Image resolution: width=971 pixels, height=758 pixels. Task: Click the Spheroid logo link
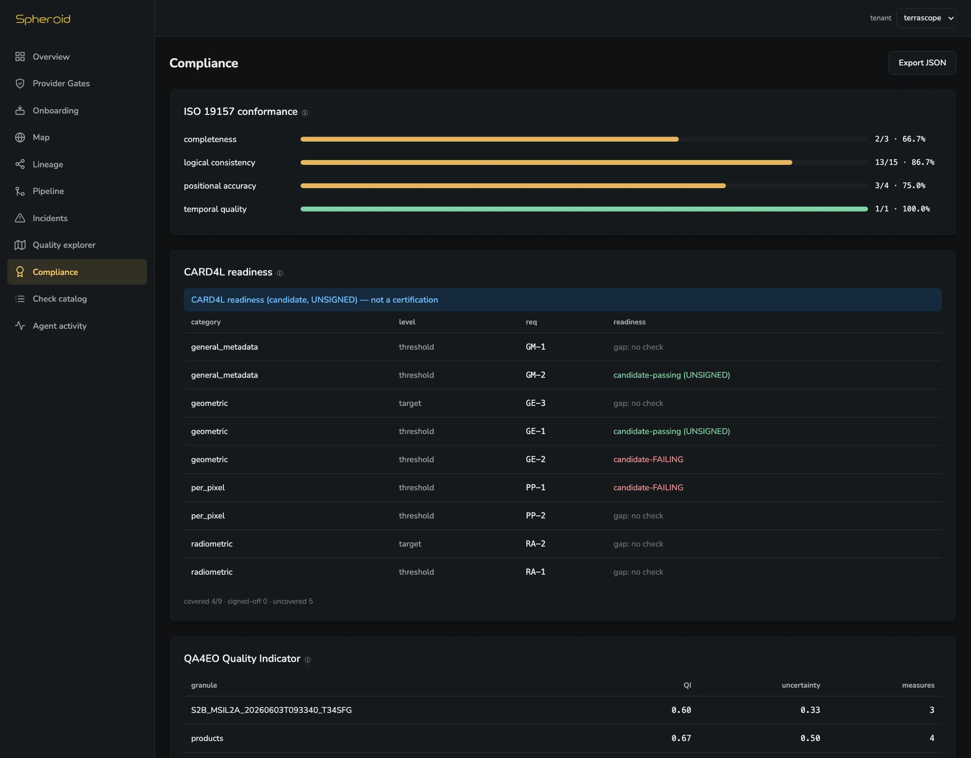point(43,19)
